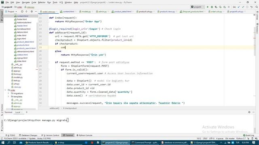Collapse the order folder in tree
The height and width of the screenshot is (145, 259).
5,90
